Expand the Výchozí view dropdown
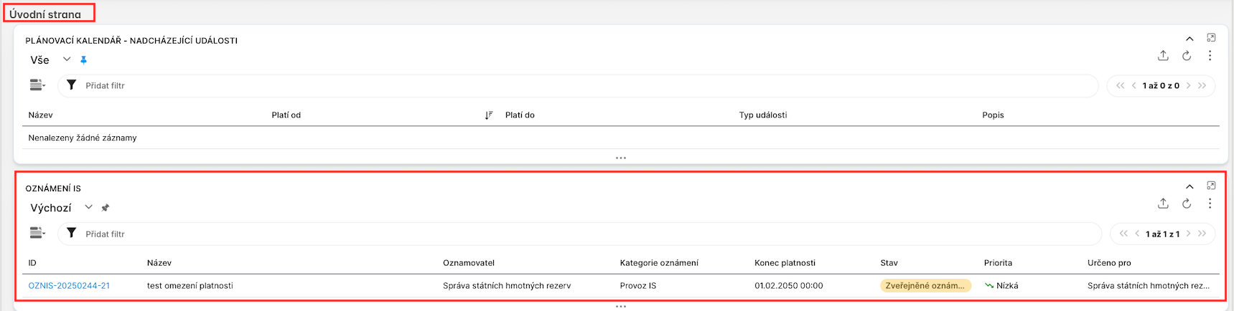Image resolution: width=1234 pixels, height=311 pixels. click(x=88, y=207)
